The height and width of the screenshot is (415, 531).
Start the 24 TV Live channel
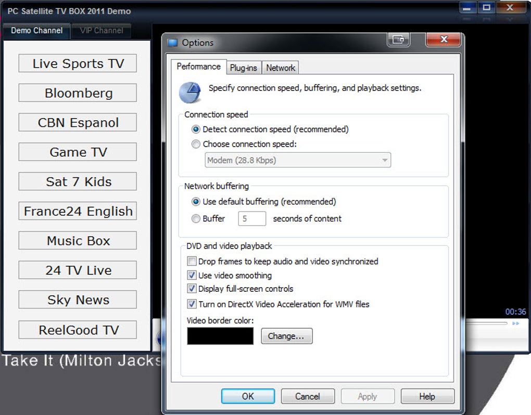pyautogui.click(x=78, y=270)
